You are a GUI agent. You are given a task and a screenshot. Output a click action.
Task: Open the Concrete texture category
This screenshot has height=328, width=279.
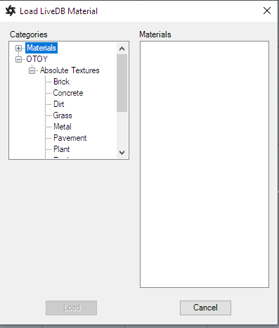coord(68,93)
